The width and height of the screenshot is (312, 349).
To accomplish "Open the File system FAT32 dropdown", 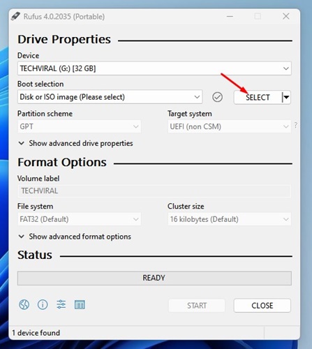I will [x=79, y=219].
